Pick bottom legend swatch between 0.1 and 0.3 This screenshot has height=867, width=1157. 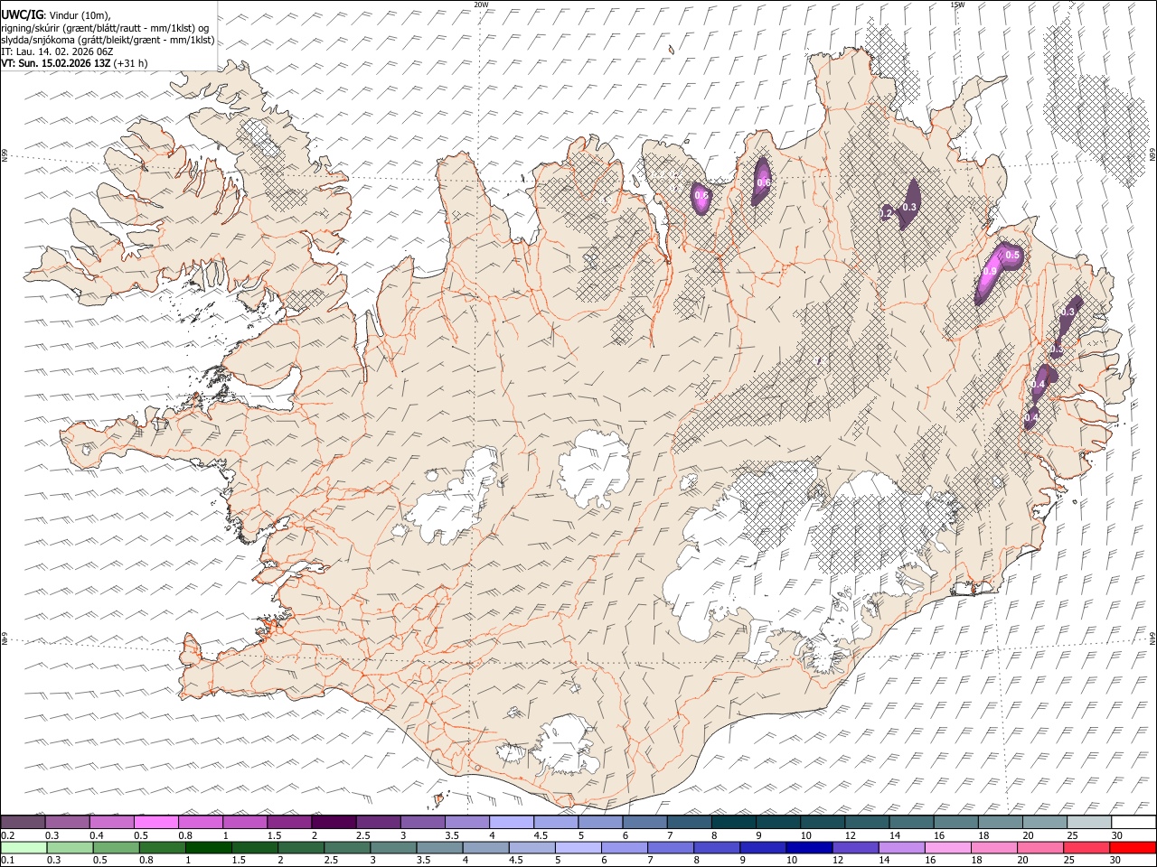point(24,847)
